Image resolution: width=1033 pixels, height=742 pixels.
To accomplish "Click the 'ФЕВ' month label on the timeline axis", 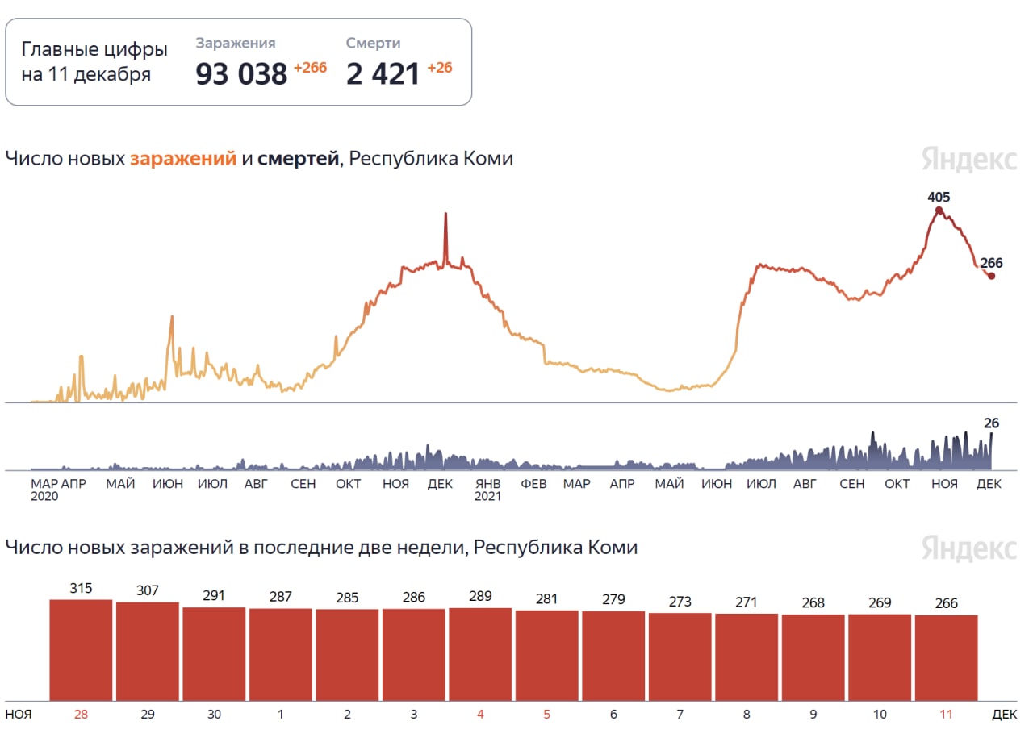I will coord(533,484).
